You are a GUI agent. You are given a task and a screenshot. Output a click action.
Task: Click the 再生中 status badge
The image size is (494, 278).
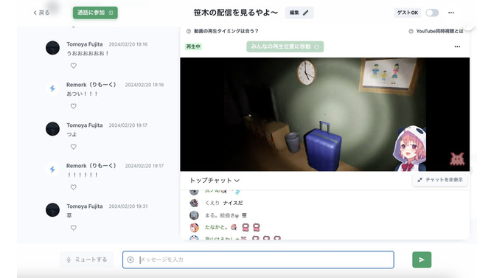193,46
